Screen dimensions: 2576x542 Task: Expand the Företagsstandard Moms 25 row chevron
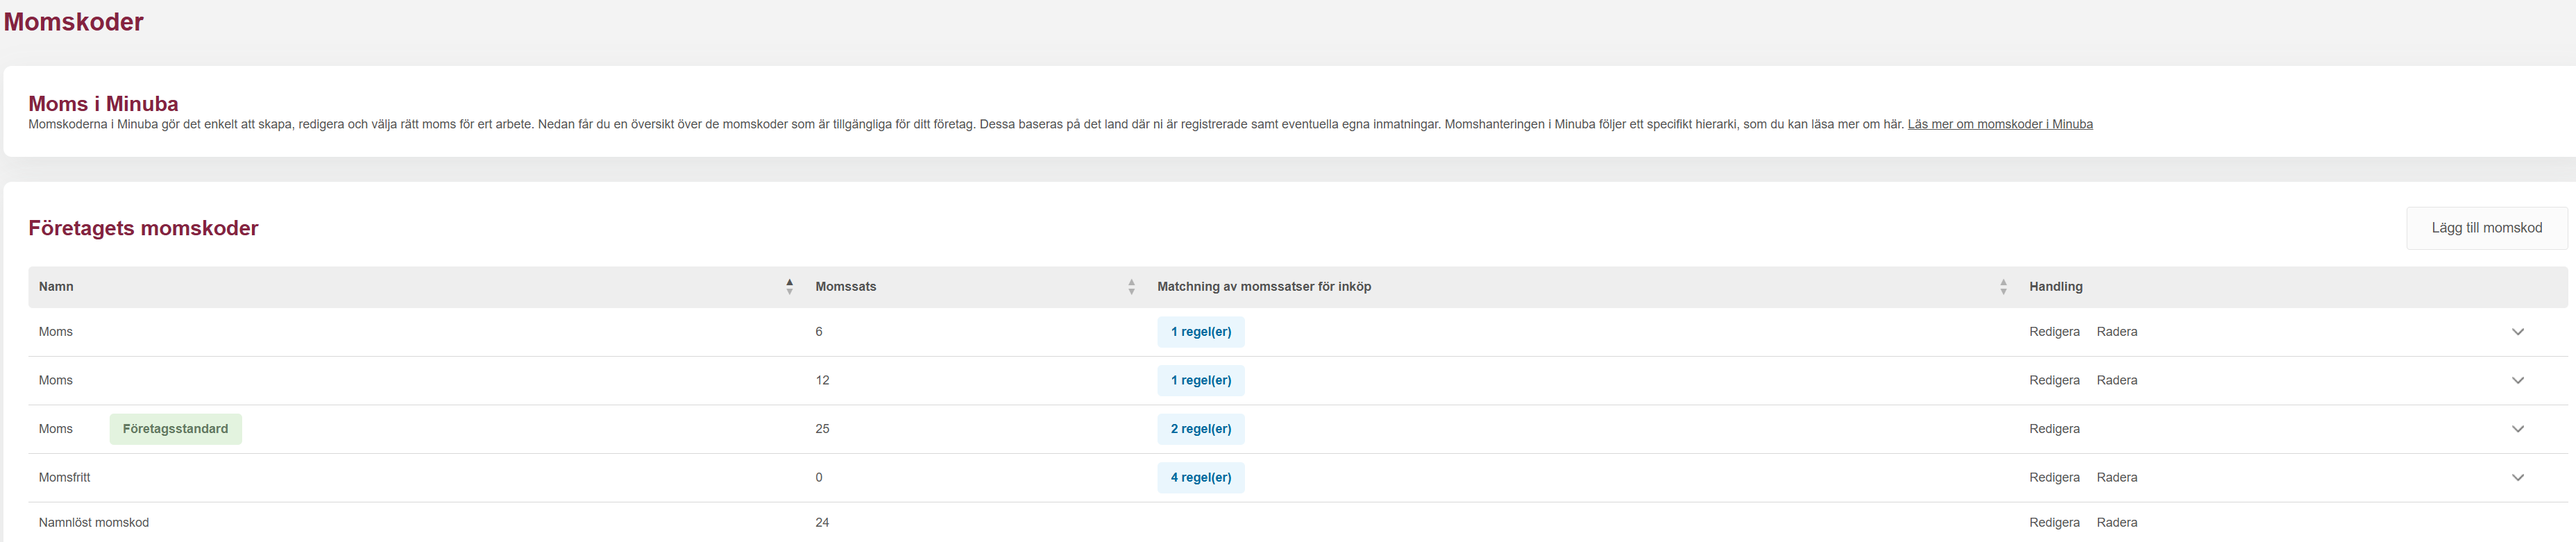pyautogui.click(x=2517, y=429)
